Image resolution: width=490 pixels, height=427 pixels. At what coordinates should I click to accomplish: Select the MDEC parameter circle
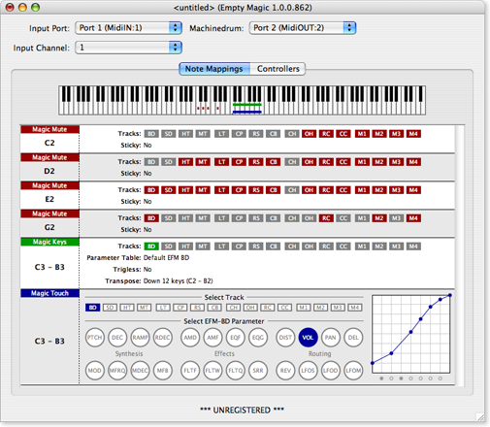coord(140,371)
